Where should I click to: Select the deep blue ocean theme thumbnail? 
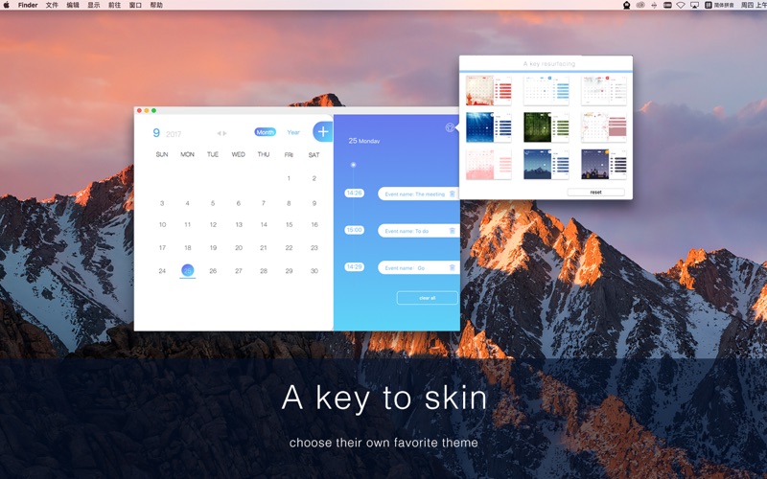click(488, 127)
